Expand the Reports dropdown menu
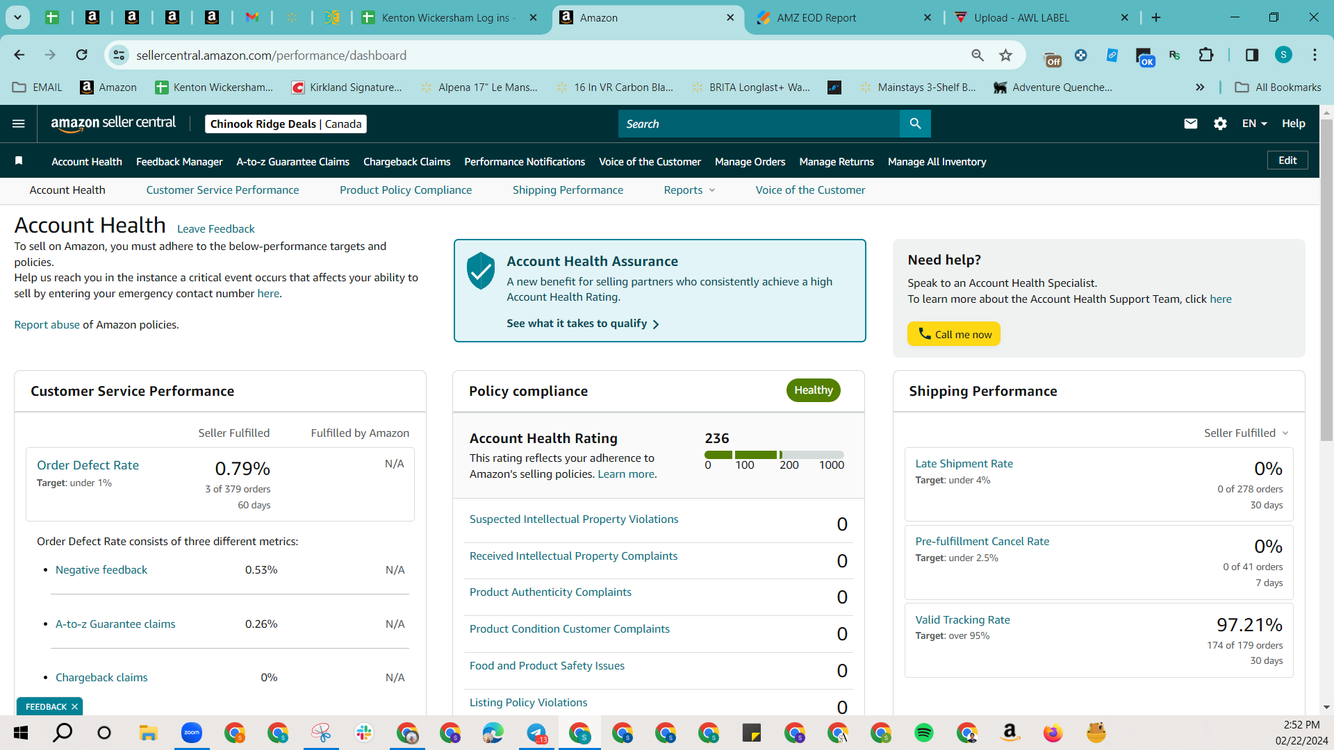 (689, 190)
